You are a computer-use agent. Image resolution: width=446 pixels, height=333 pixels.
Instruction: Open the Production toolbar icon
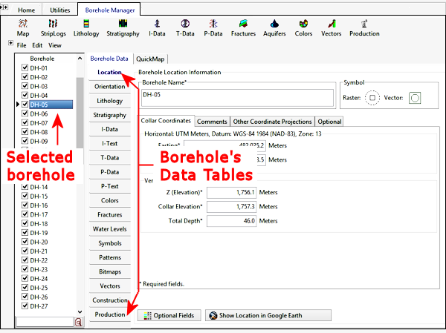pos(364,28)
